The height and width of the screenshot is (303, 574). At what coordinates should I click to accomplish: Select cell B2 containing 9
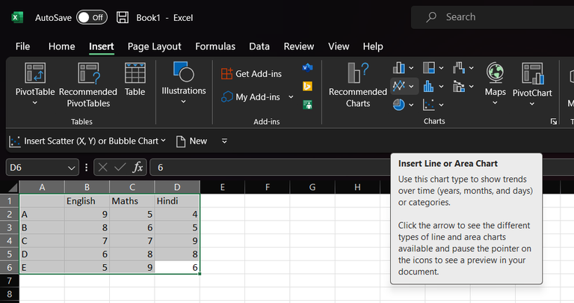tap(87, 214)
